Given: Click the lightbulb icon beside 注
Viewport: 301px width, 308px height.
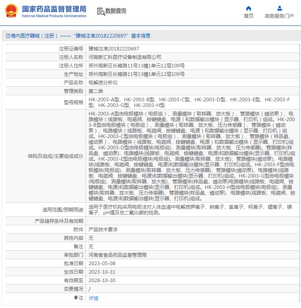Looking at the screenshot, I should 76,298.
